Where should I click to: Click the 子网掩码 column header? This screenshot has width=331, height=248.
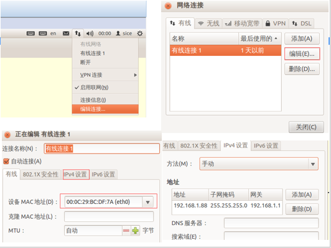228,195
